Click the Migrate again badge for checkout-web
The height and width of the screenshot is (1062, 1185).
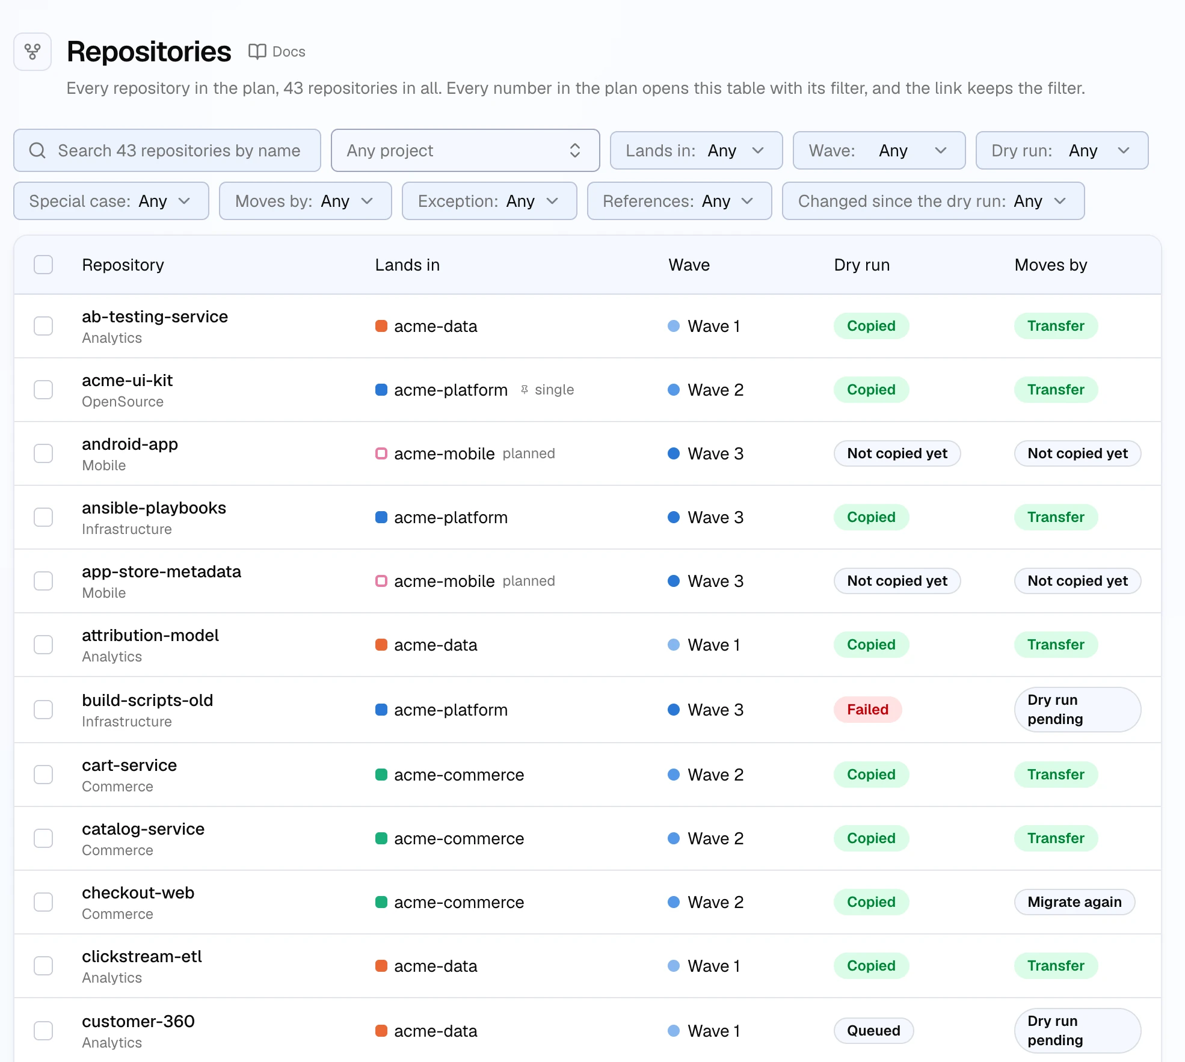1074,902
